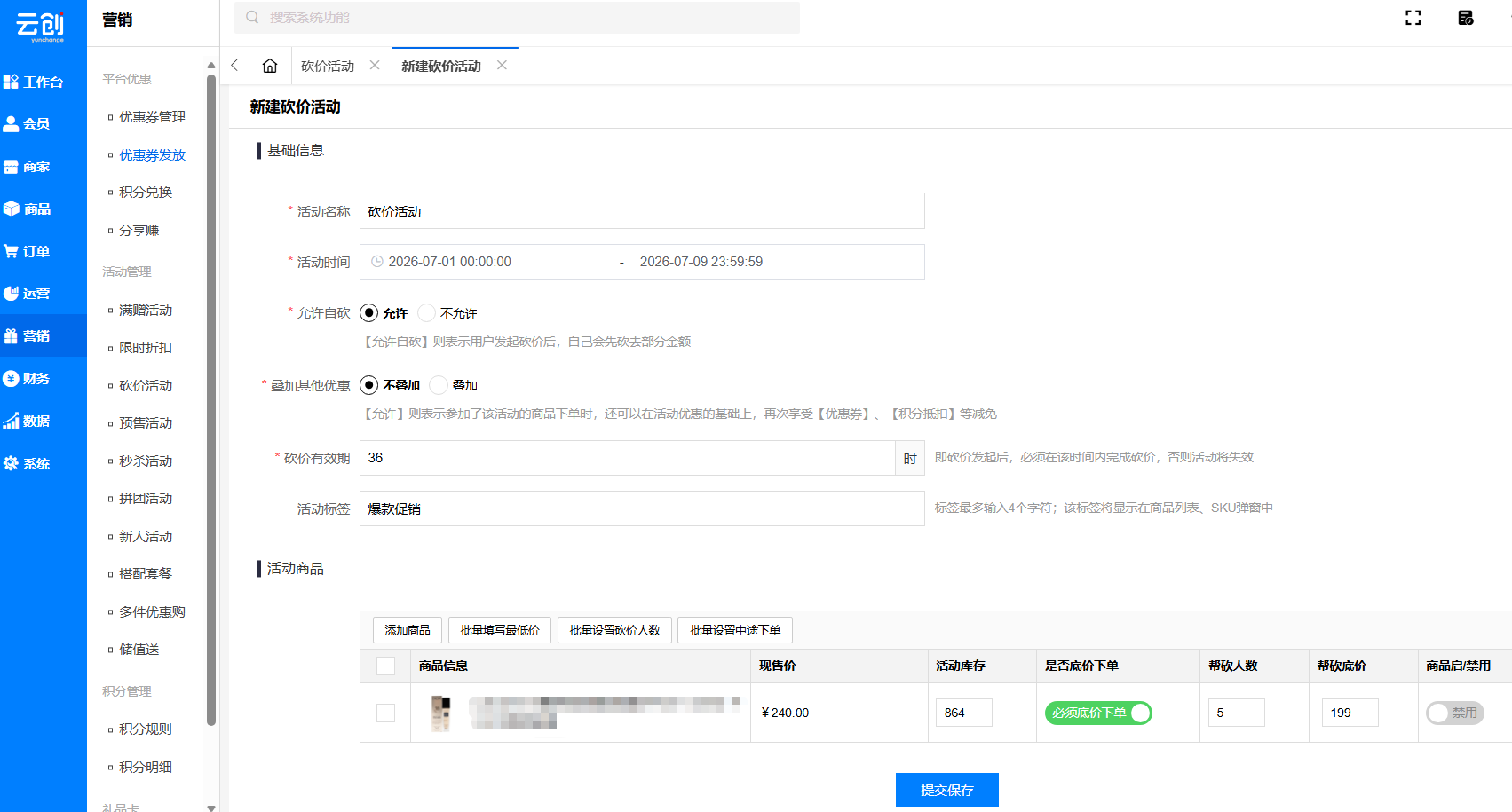Open the 数据 data section
This screenshot has width=1512, height=812.
tap(27, 421)
